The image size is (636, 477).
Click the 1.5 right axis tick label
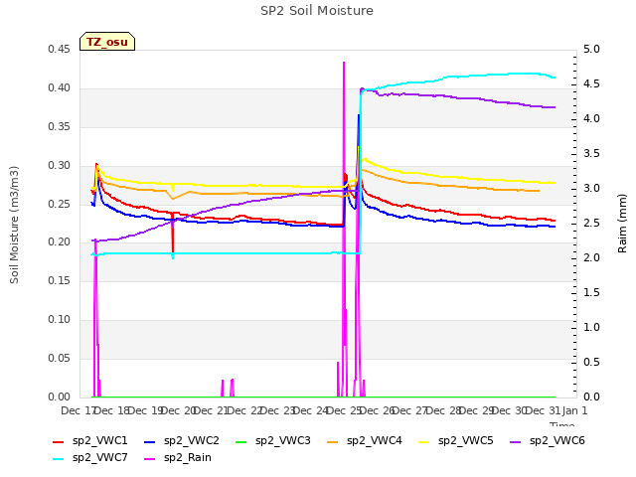[x=591, y=293]
